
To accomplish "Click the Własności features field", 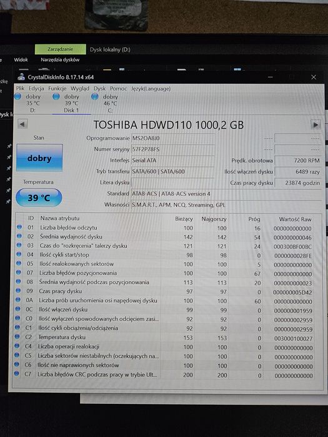I will pyautogui.click(x=226, y=205).
